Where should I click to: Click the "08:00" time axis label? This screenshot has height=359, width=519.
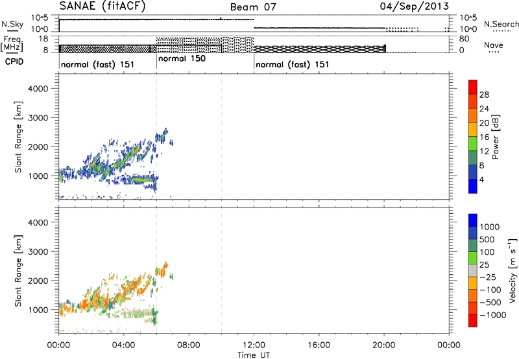coord(188,345)
